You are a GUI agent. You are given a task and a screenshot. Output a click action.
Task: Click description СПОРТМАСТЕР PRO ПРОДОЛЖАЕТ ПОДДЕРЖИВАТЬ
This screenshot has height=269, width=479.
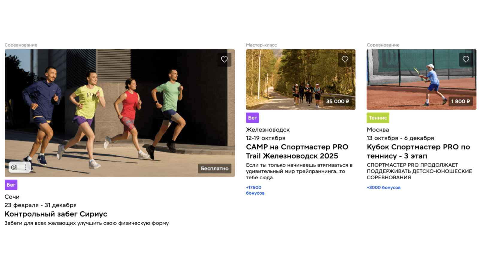point(419,171)
